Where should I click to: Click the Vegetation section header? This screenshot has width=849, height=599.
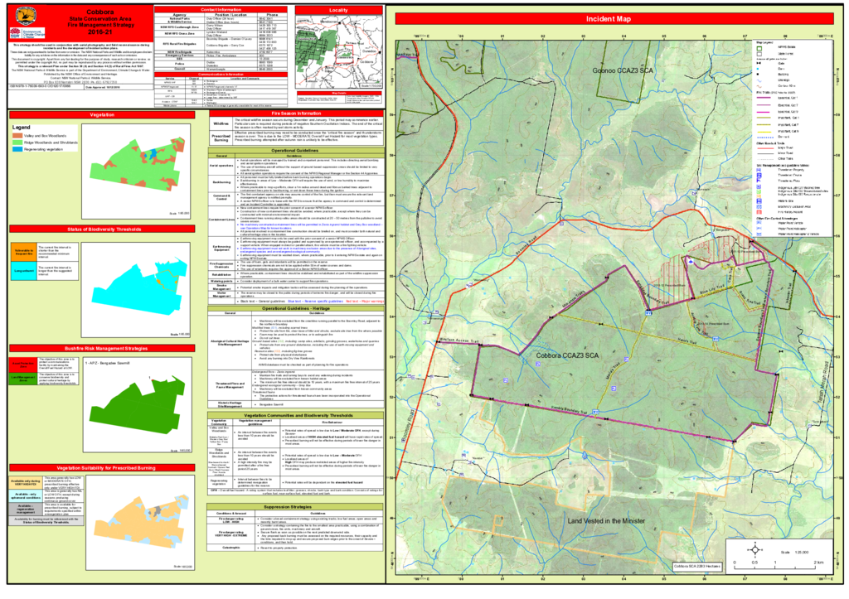102,114
